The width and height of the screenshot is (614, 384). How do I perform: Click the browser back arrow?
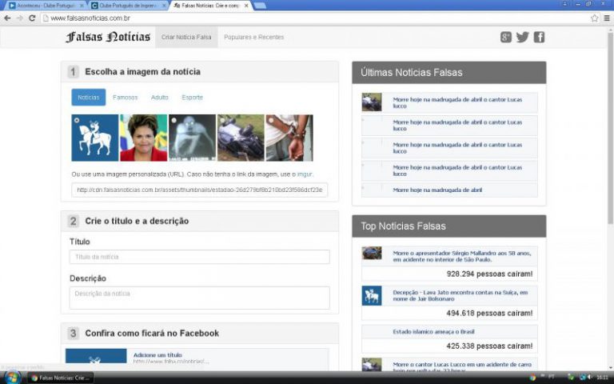pyautogui.click(x=7, y=18)
